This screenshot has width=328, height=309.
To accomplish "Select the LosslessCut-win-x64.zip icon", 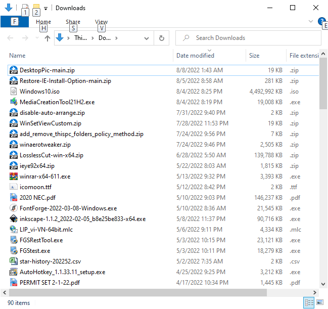I will point(14,155).
